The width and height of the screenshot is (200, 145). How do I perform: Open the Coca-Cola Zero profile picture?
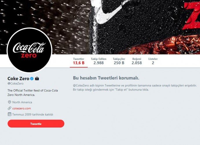(30, 50)
